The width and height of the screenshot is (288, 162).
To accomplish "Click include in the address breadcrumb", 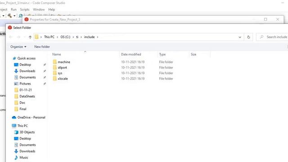I will [x=89, y=37].
